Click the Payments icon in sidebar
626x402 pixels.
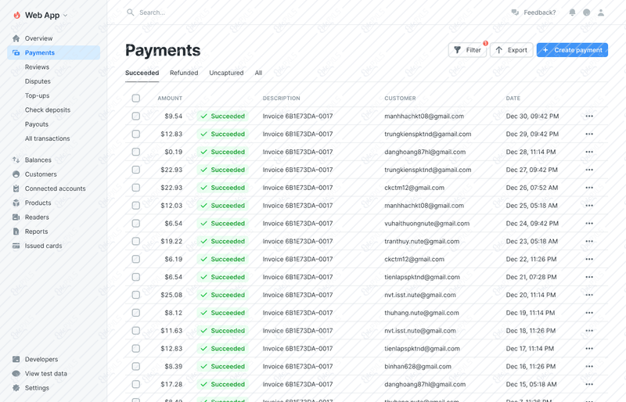(x=16, y=52)
